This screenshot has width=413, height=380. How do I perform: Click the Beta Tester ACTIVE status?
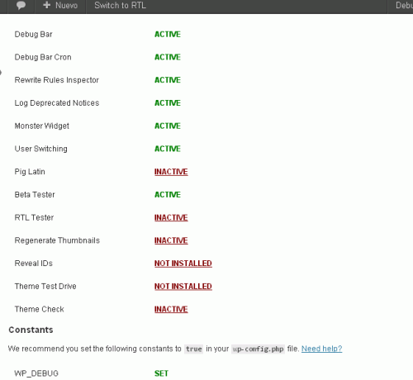pyautogui.click(x=168, y=195)
